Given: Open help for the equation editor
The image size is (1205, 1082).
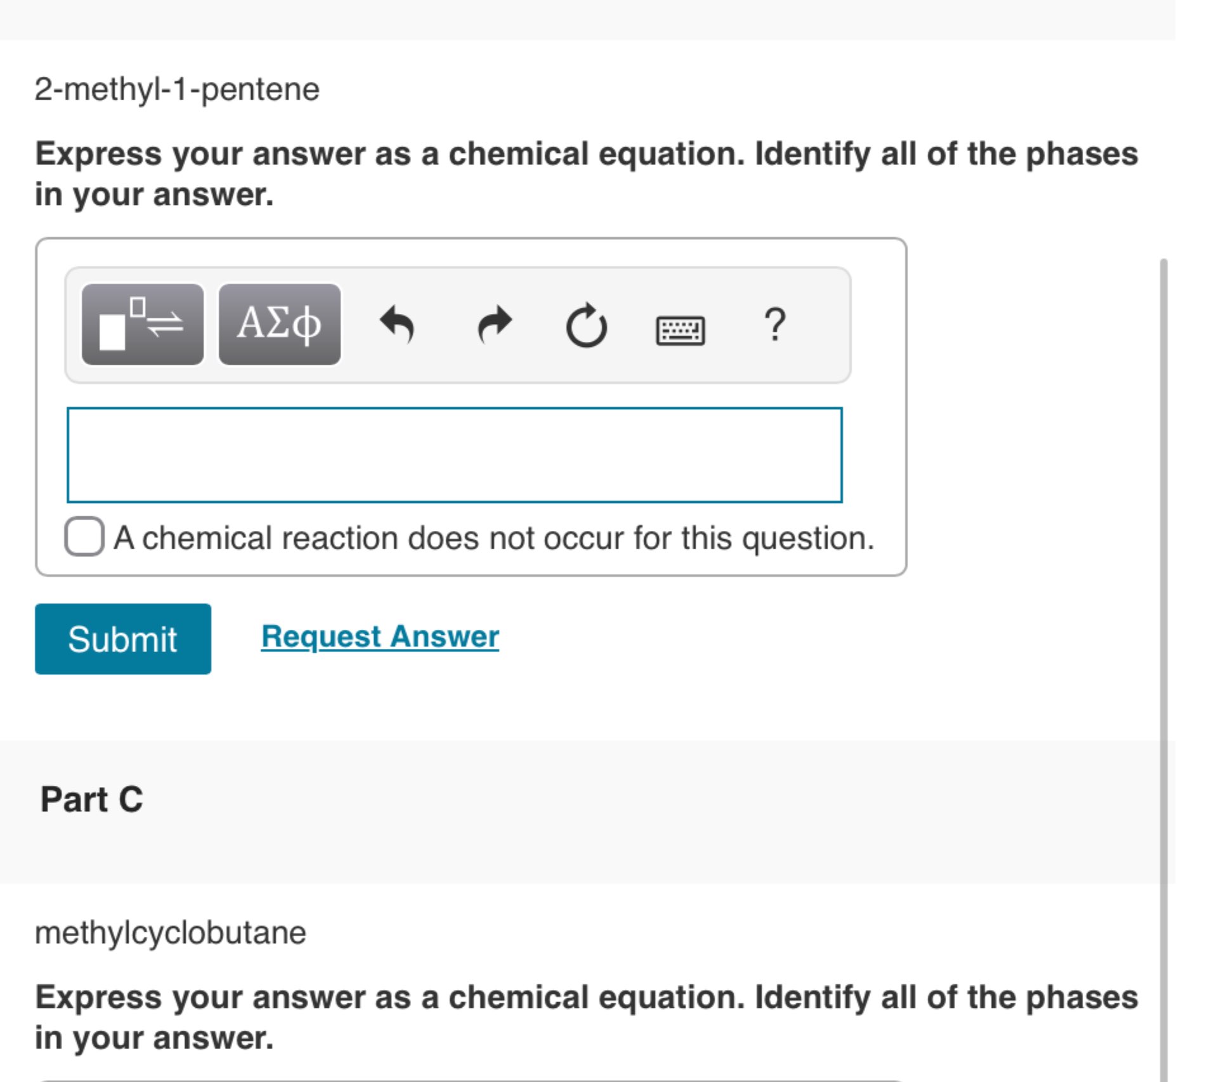Looking at the screenshot, I should click(x=775, y=325).
